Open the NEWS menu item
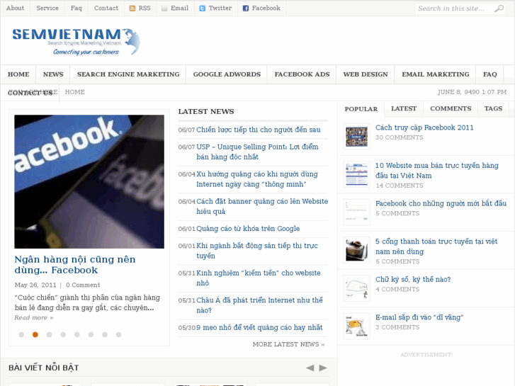Screen dimensions: 515x386 pos(53,74)
